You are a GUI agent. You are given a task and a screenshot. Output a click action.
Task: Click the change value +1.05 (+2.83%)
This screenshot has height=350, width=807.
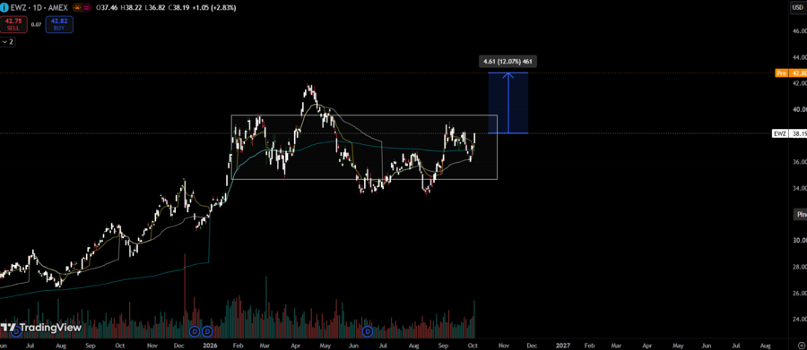pyautogui.click(x=214, y=8)
